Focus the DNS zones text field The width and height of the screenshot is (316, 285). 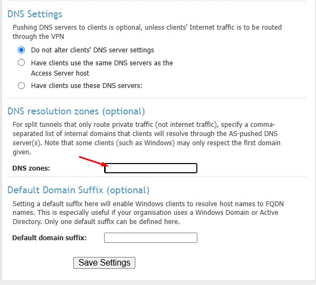pos(150,168)
